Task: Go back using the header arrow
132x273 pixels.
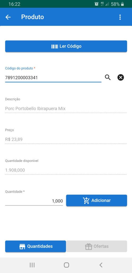Action: coord(8,17)
